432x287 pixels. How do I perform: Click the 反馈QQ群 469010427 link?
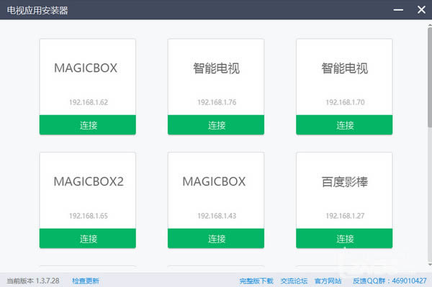tap(390, 281)
